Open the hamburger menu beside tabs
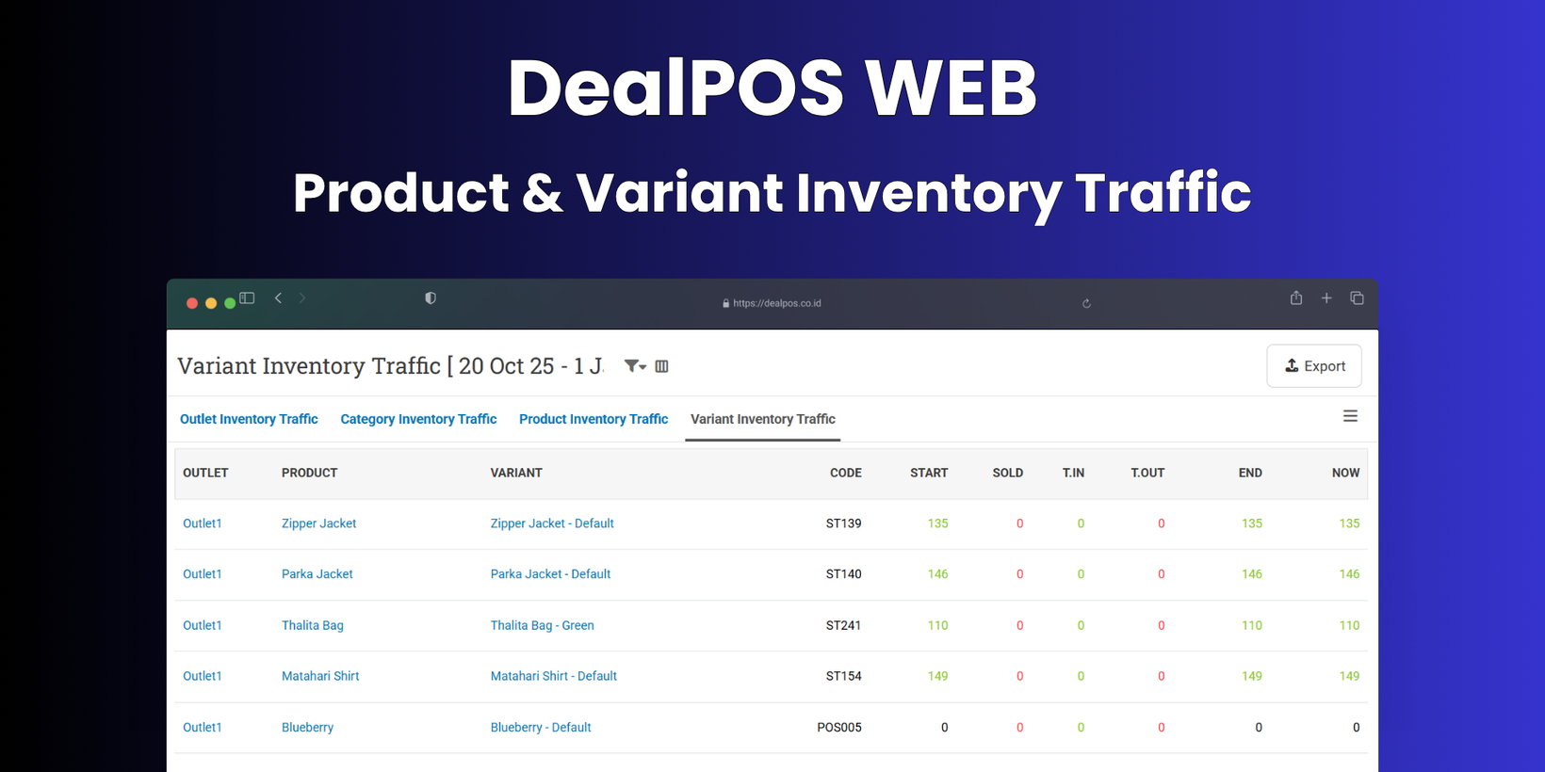1545x772 pixels. click(x=1350, y=416)
